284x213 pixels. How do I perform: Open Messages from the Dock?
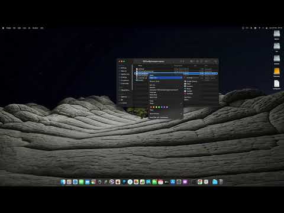click(x=81, y=182)
